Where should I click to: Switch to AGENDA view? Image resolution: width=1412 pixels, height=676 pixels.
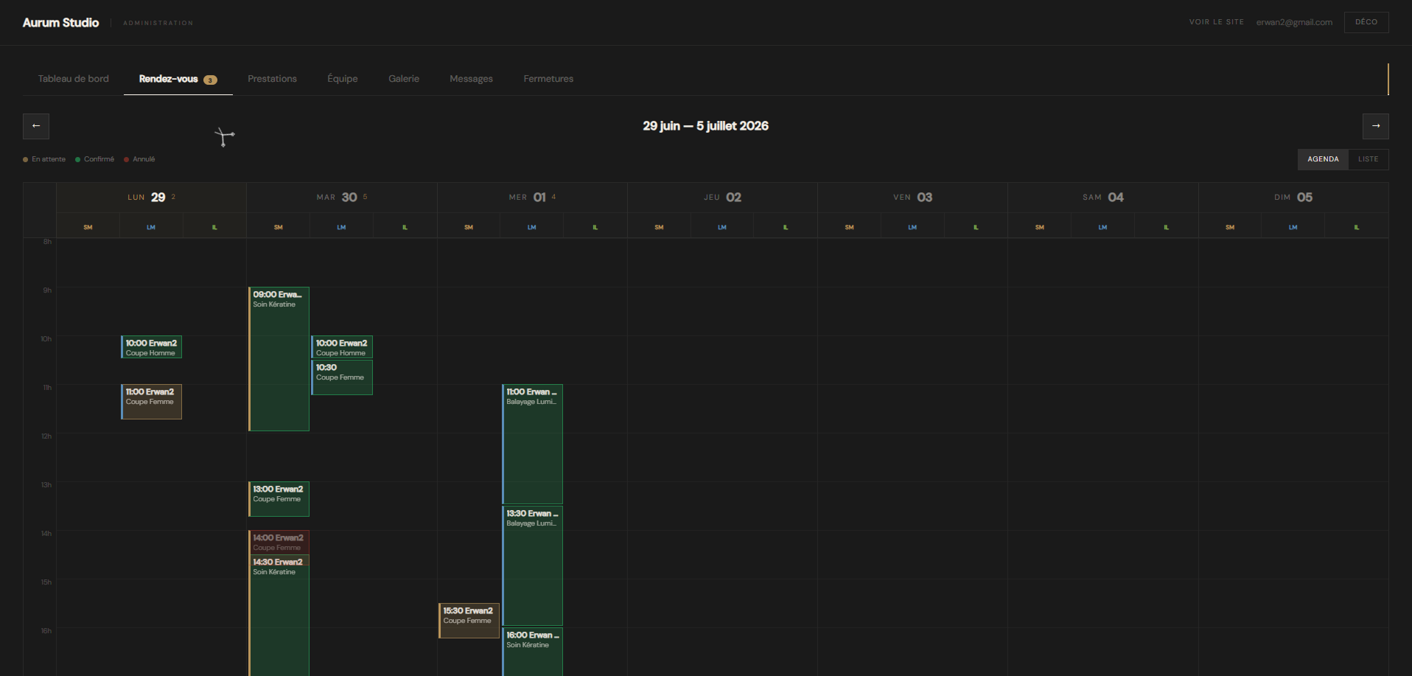coord(1323,159)
